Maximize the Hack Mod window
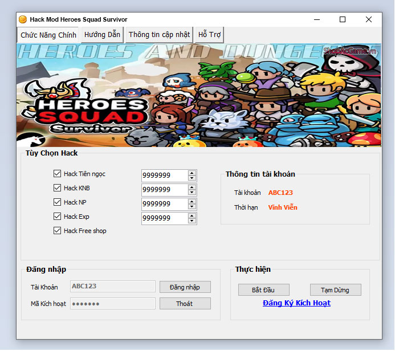Viewport: 395px width, 351px height. (343, 19)
